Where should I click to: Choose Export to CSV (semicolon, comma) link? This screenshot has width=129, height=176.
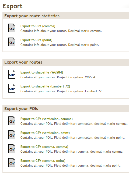click(47, 119)
